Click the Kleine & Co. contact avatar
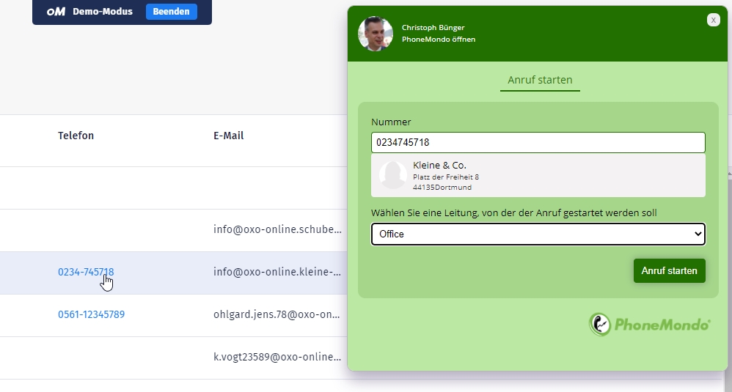732x392 pixels. point(392,176)
